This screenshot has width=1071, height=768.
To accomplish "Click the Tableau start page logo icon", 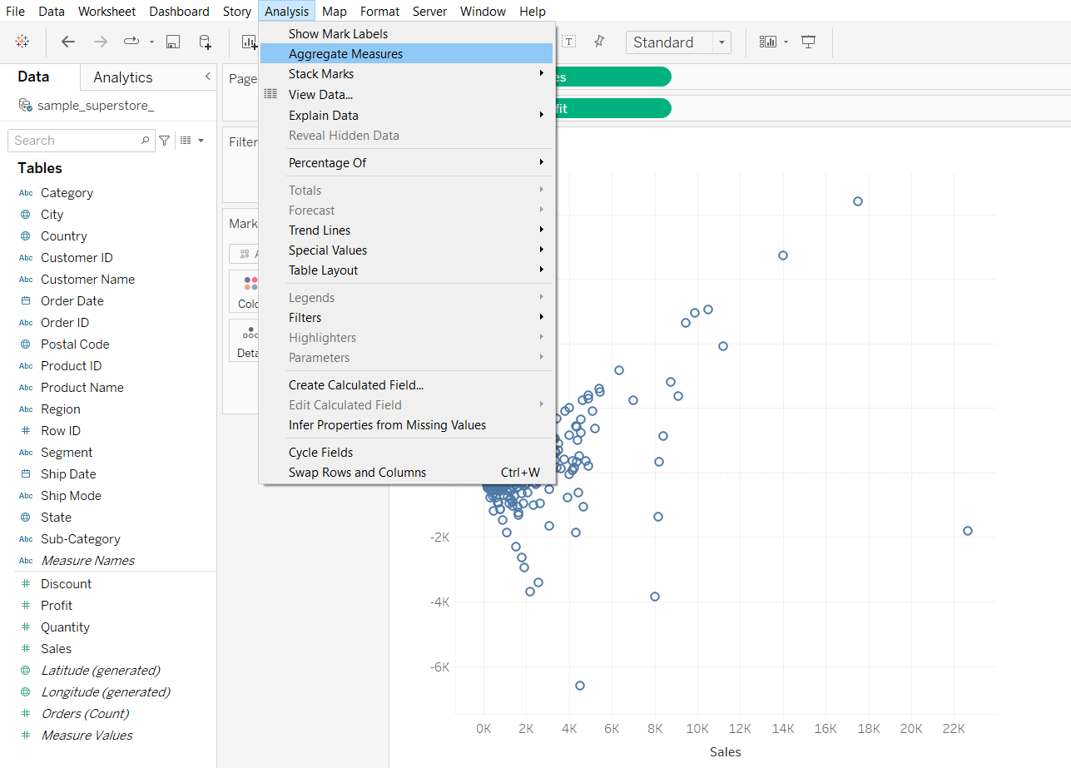I will 22,42.
